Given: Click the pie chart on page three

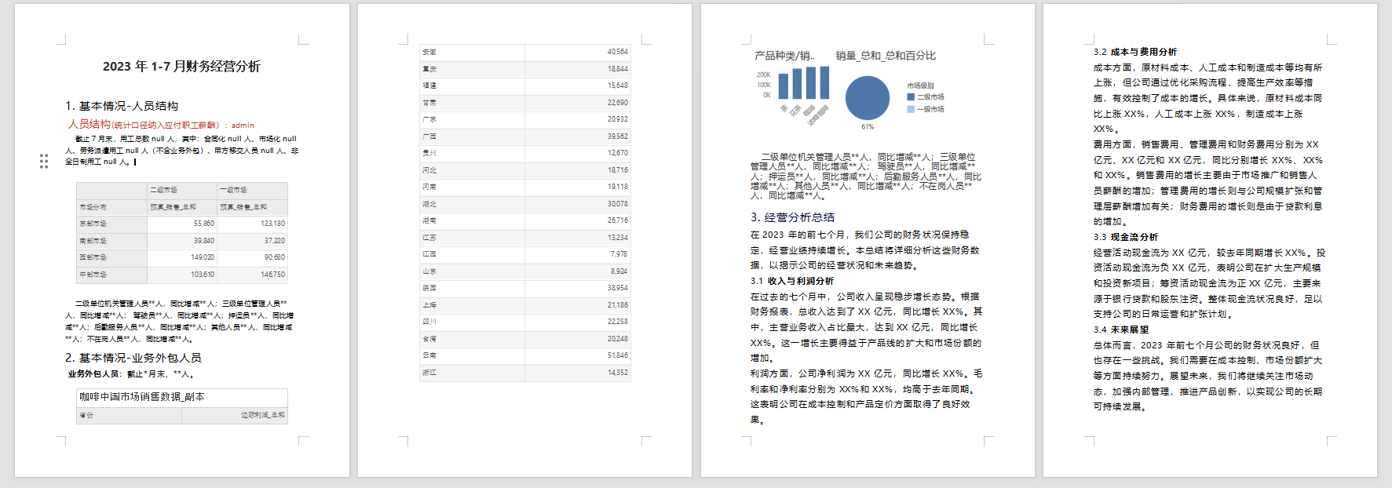Looking at the screenshot, I should pos(867,98).
